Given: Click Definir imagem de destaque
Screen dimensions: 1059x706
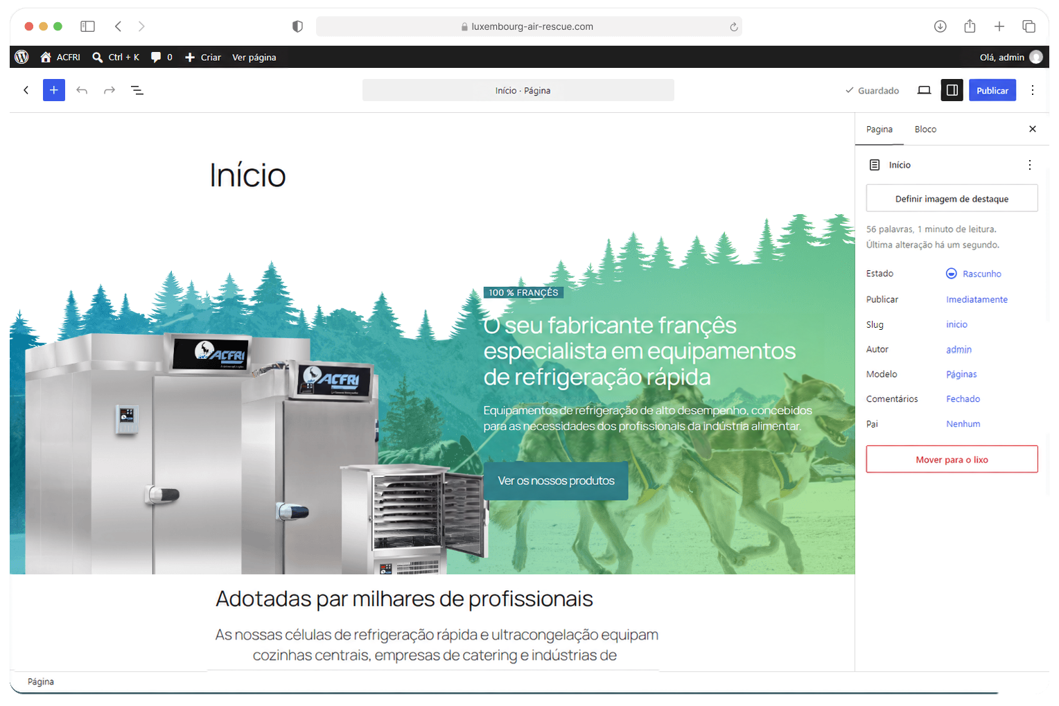Looking at the screenshot, I should click(x=952, y=198).
